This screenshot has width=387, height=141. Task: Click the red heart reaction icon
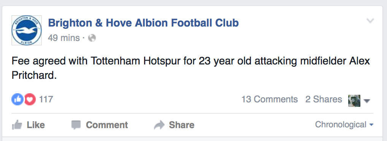pyautogui.click(x=30, y=99)
